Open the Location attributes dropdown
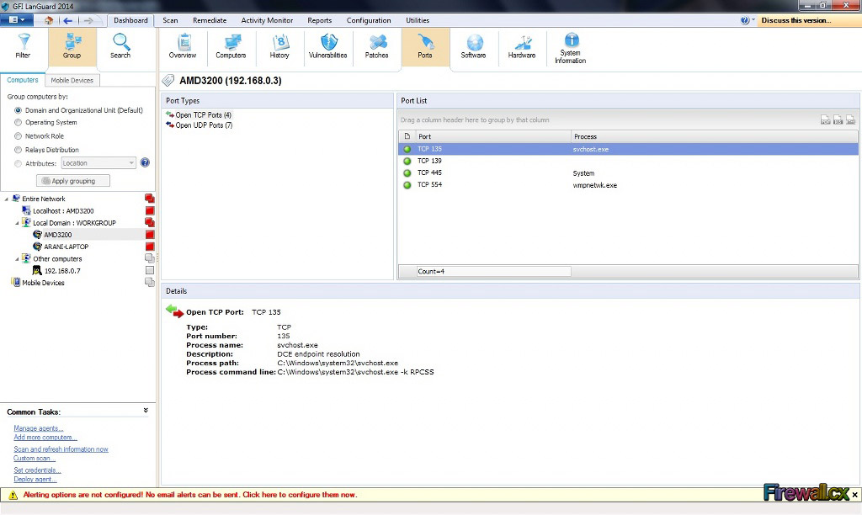Image resolution: width=862 pixels, height=515 pixels. (x=98, y=163)
